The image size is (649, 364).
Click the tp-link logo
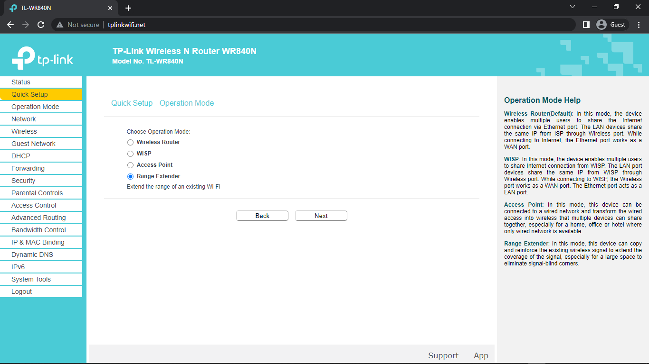point(42,58)
